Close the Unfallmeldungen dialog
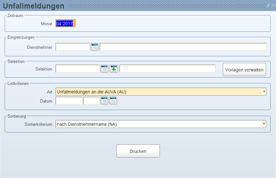276x178 pixels. coord(273,5)
